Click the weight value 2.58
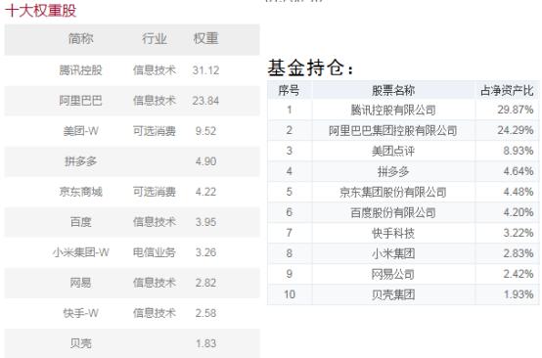The width and height of the screenshot is (542, 358). coord(205,313)
